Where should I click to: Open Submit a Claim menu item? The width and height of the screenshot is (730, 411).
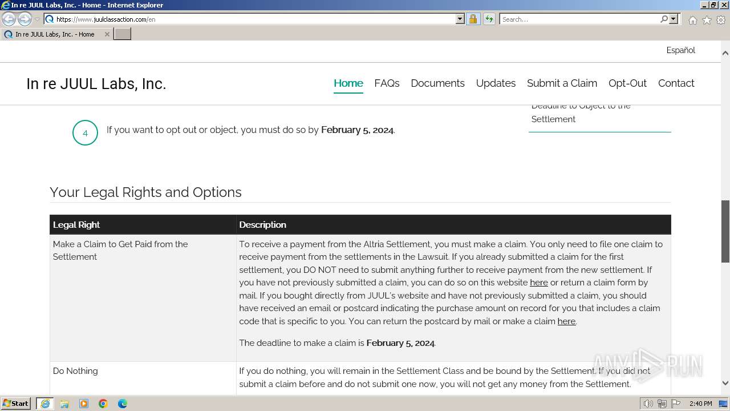point(562,83)
